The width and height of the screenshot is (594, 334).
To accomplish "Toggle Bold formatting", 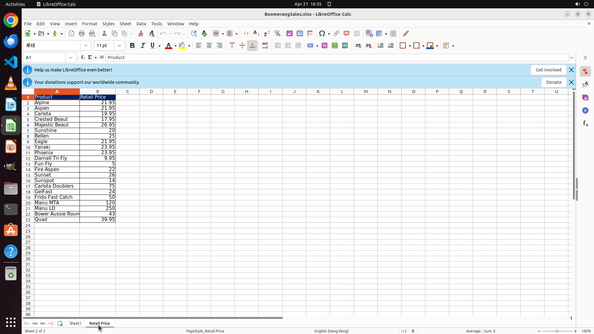I will [x=132, y=46].
